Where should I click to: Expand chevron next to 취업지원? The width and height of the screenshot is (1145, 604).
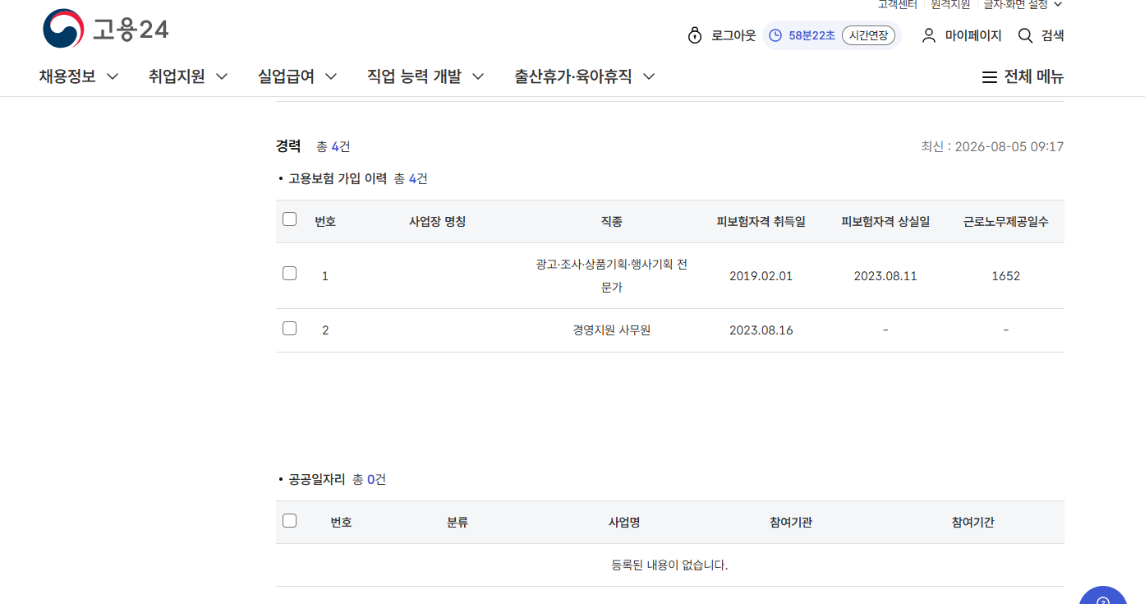pyautogui.click(x=222, y=76)
